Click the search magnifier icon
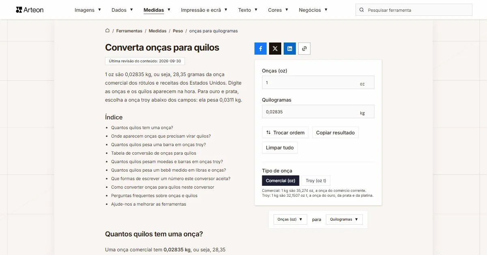This screenshot has width=487, height=255. (x=362, y=10)
